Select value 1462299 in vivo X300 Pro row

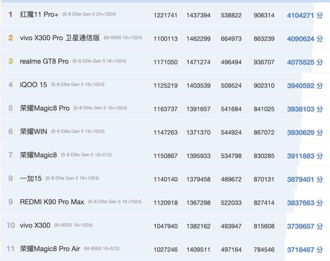[198, 39]
